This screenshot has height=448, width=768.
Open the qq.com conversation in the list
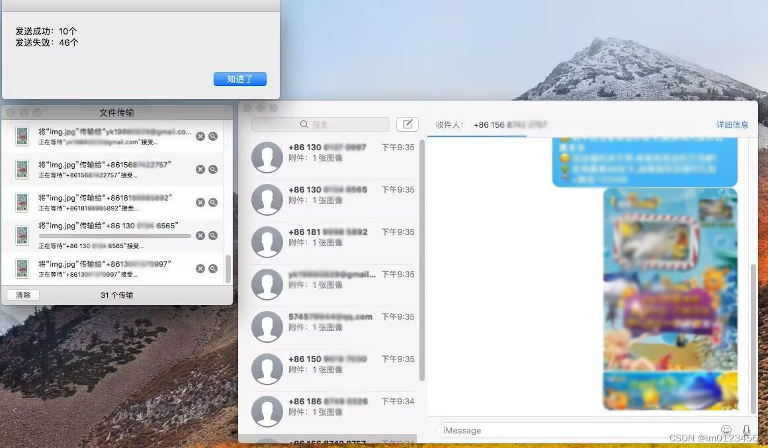point(333,327)
